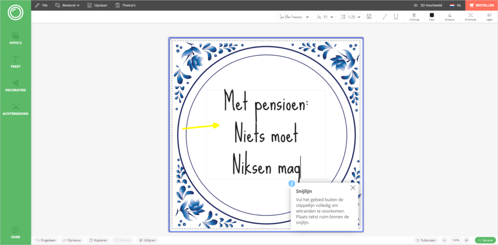498x245 pixels.
Task: Open the Dimensies tool
Action: pos(470,17)
